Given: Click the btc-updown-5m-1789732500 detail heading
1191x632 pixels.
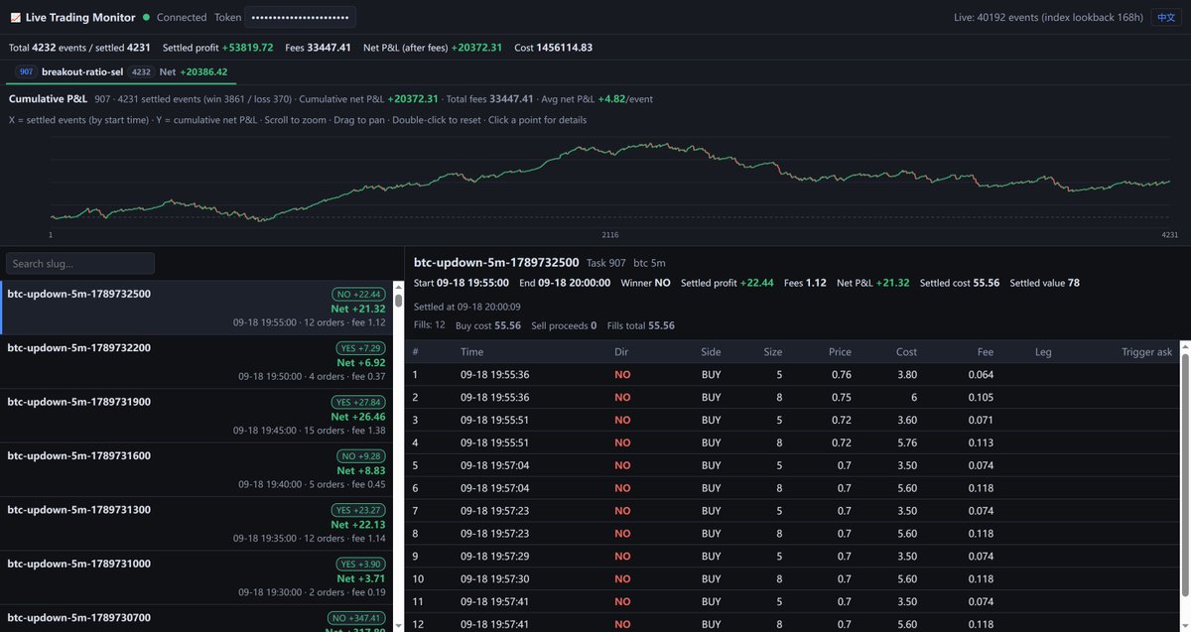Looking at the screenshot, I should (x=496, y=263).
